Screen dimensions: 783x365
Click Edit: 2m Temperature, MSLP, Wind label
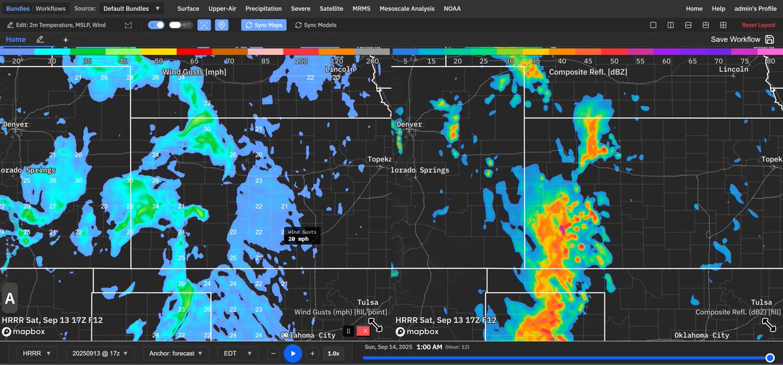[x=61, y=25]
